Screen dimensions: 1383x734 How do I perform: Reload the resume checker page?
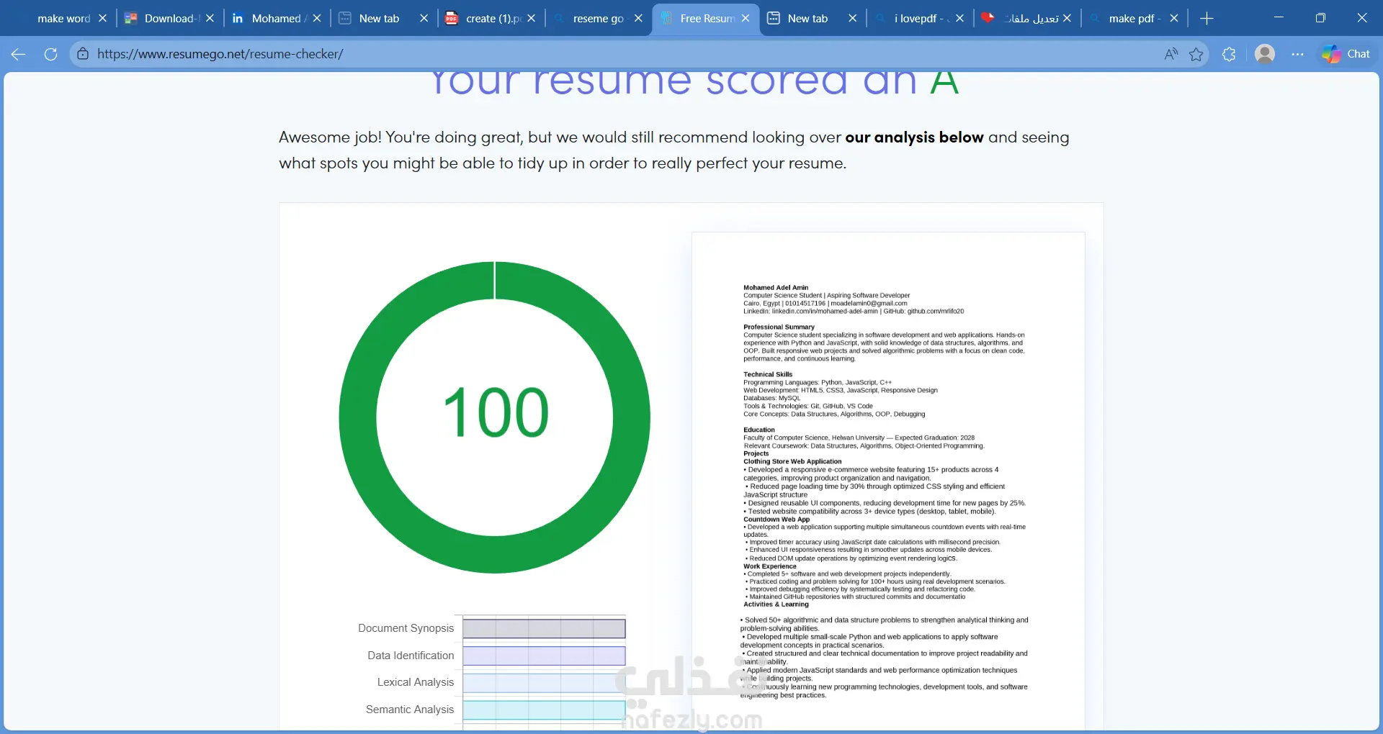[x=50, y=54]
